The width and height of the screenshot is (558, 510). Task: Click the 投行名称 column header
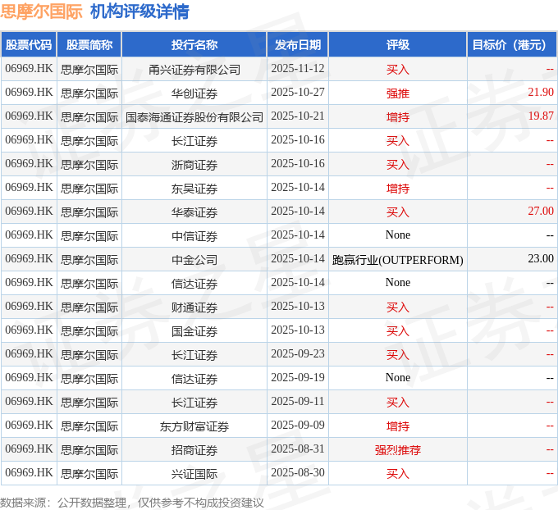(x=194, y=45)
